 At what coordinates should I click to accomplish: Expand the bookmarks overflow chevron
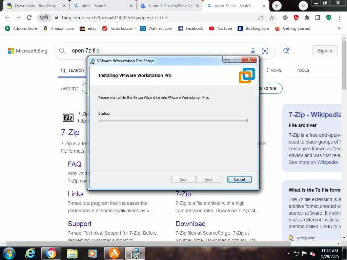coord(339,28)
